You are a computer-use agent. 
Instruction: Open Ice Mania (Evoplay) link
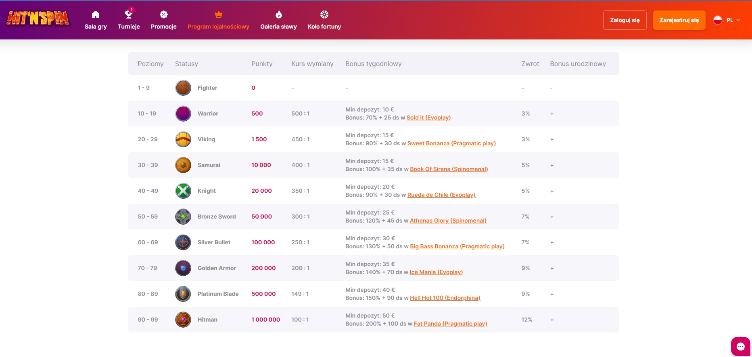436,272
